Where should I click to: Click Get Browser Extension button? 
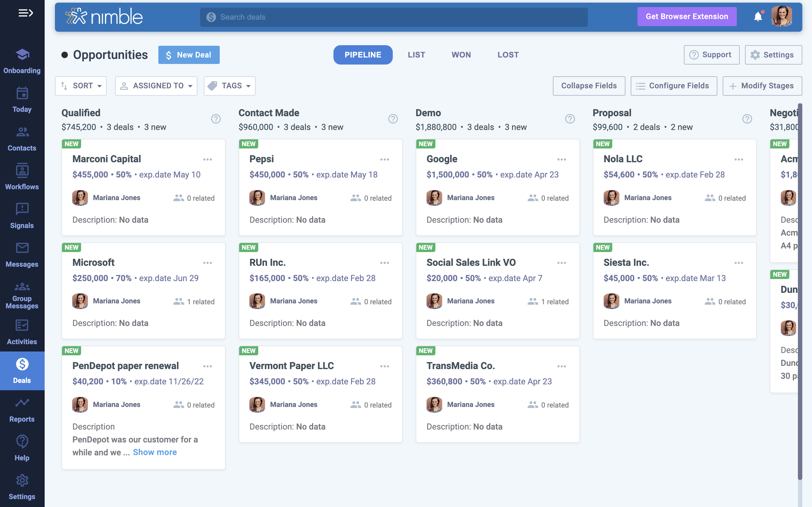[x=687, y=16]
